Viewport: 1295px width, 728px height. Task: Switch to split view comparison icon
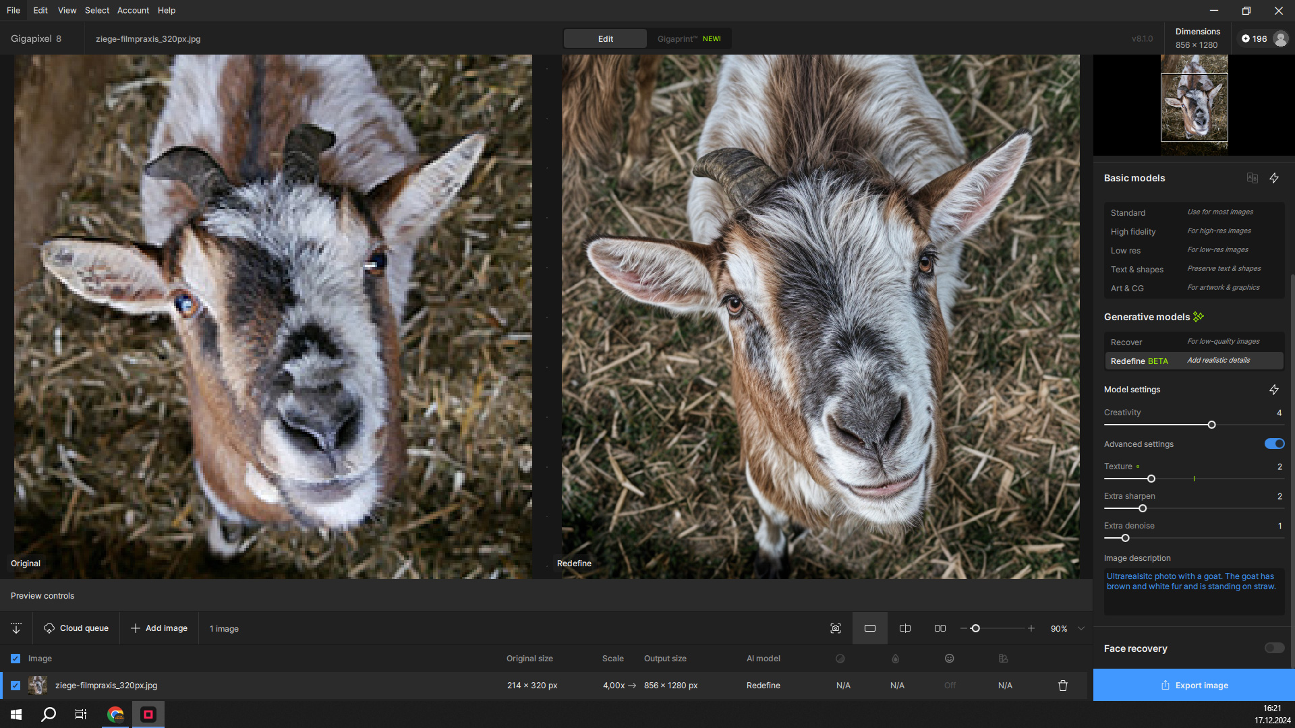pos(904,628)
